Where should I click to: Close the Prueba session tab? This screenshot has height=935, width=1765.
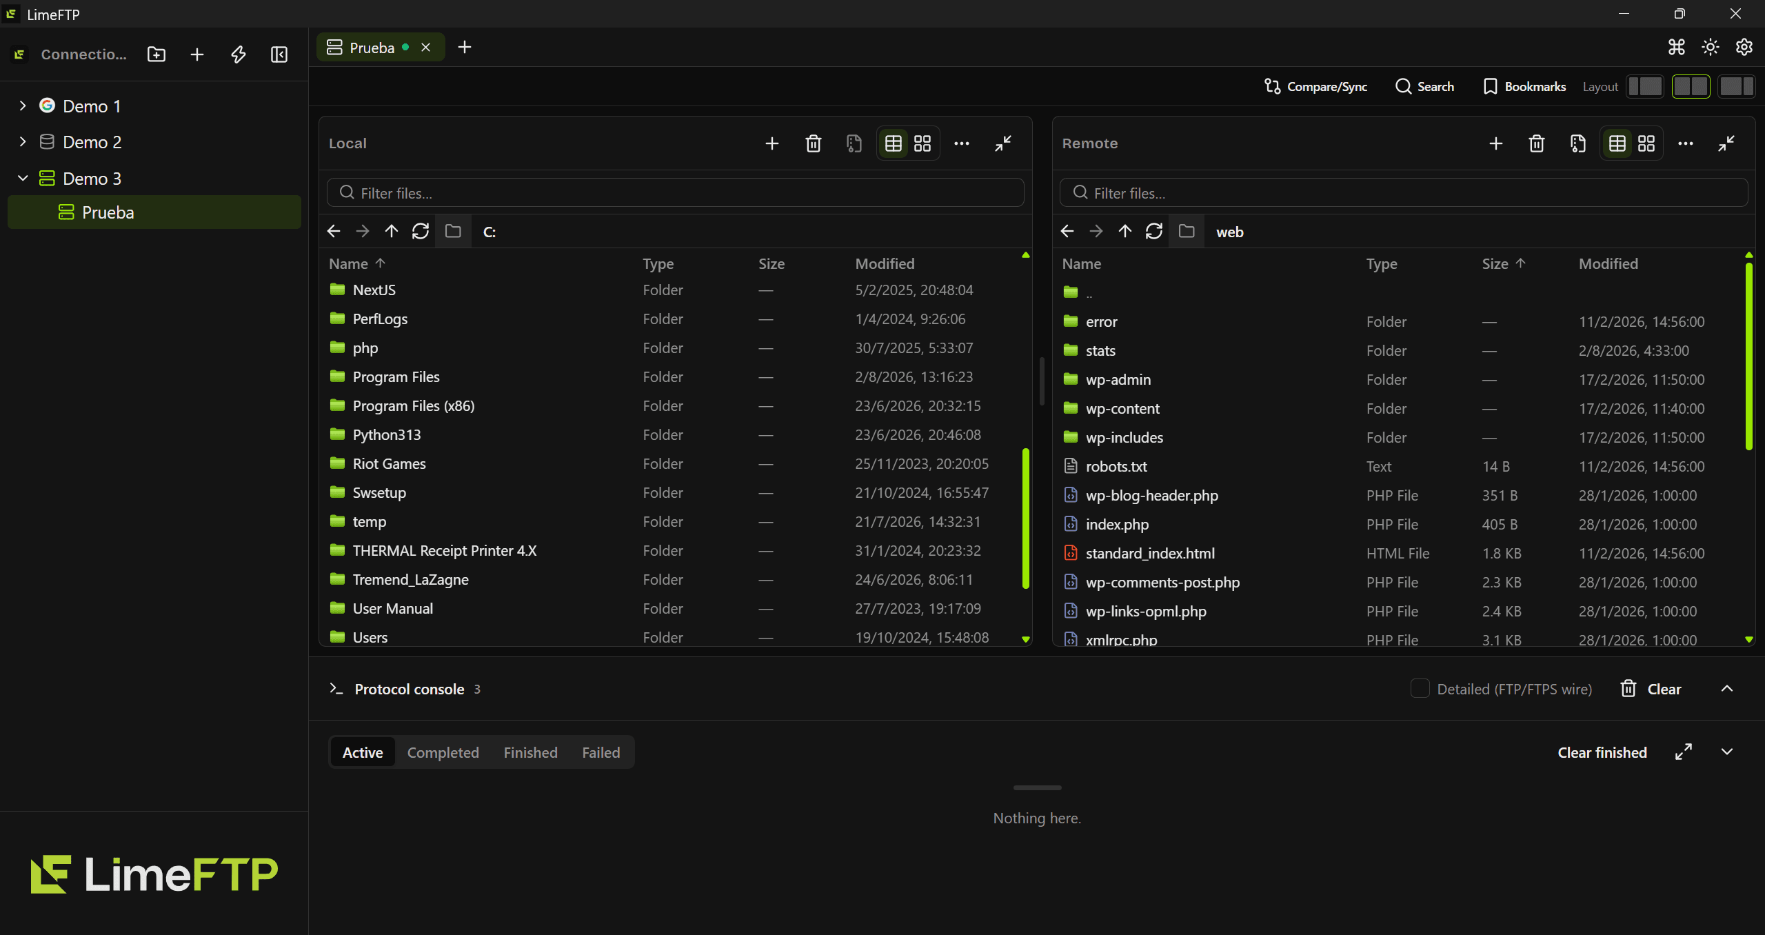click(426, 47)
